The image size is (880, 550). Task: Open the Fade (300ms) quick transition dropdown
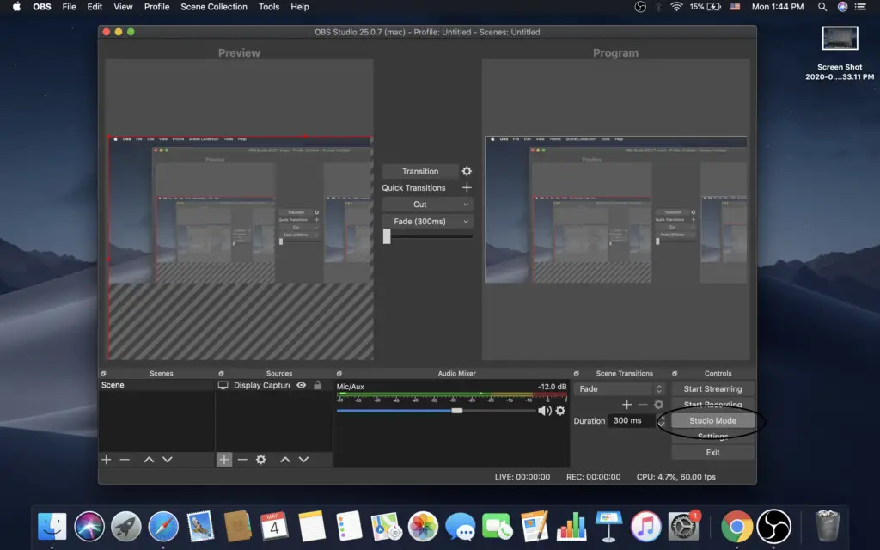(427, 221)
